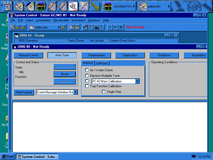Click System Control - Satu... taskbar button
Image resolution: width=213 pixels, height=160 pixels.
[x=37, y=157]
